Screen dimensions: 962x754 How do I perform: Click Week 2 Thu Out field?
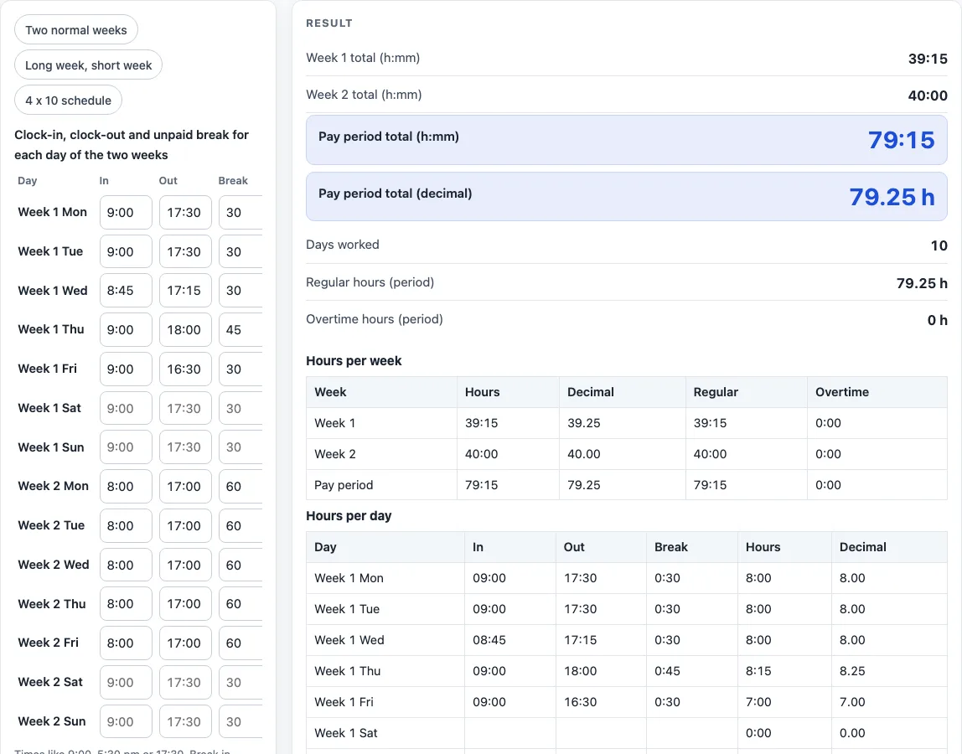[185, 604]
